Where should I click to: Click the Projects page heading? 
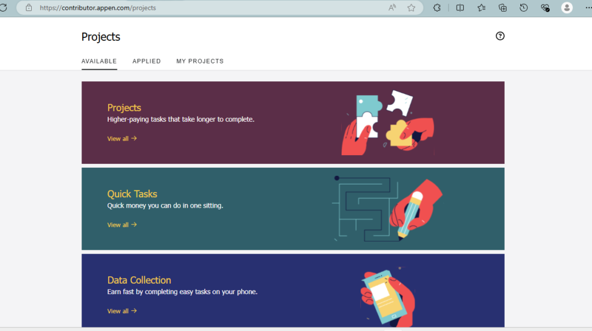pos(101,37)
